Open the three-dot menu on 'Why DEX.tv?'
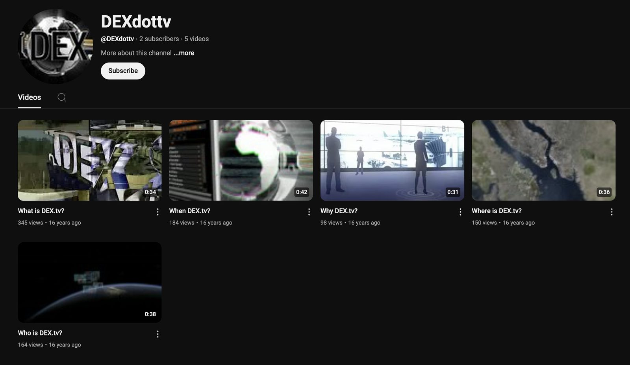The image size is (630, 365). (x=460, y=212)
